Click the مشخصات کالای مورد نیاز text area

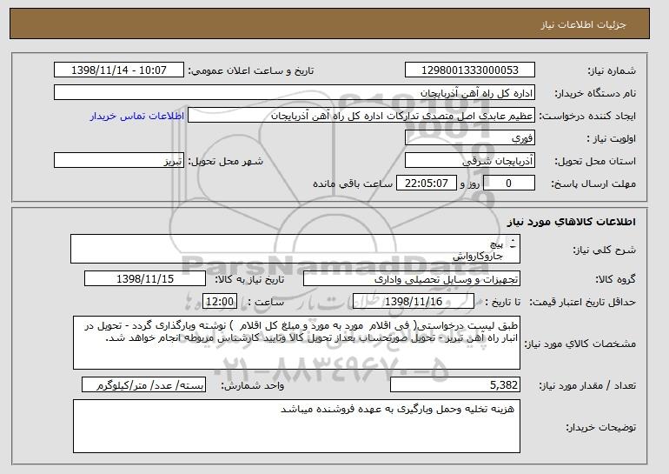pyautogui.click(x=296, y=343)
